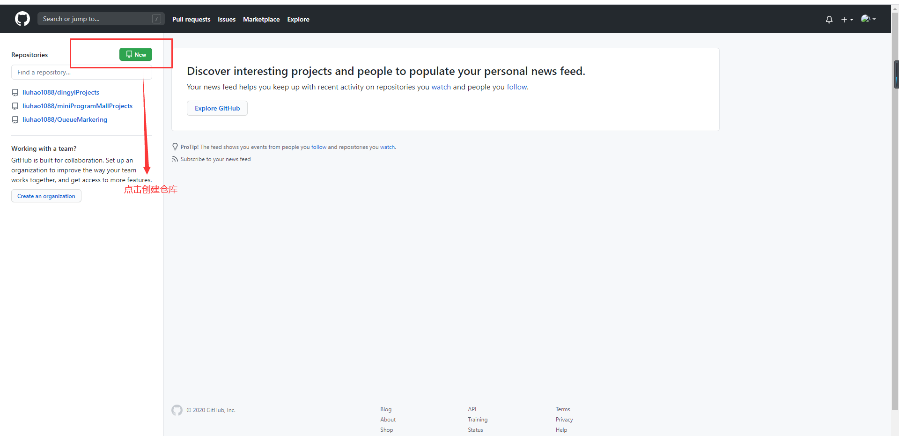Screen dimensions: 899x436
Task: Click the green New repository button
Action: point(136,54)
